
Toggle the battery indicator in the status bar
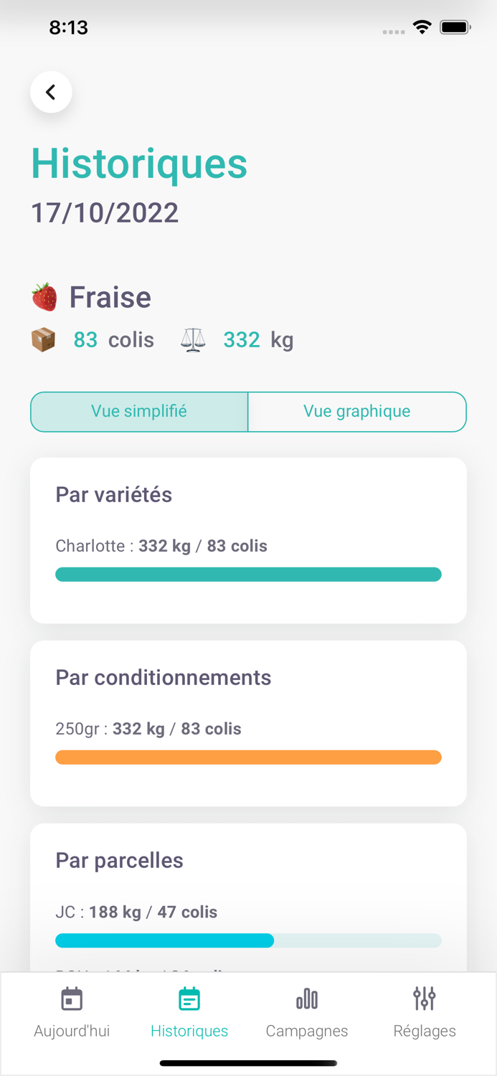pos(455,27)
